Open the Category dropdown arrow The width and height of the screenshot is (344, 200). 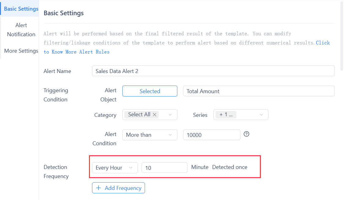(x=170, y=114)
